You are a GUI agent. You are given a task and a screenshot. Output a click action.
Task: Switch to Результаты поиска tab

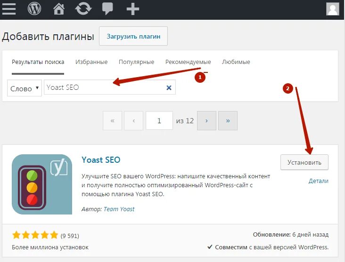38,62
